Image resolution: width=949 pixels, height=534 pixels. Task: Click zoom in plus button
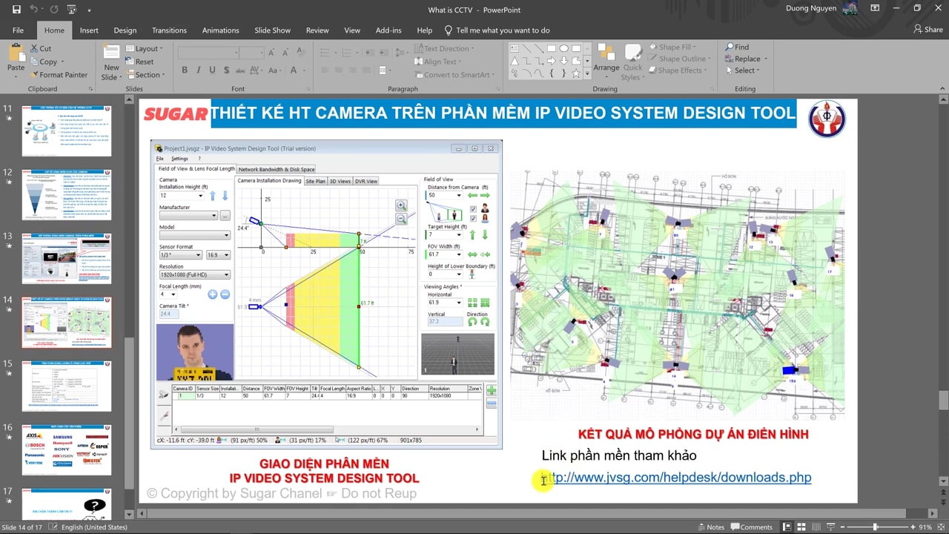(913, 527)
